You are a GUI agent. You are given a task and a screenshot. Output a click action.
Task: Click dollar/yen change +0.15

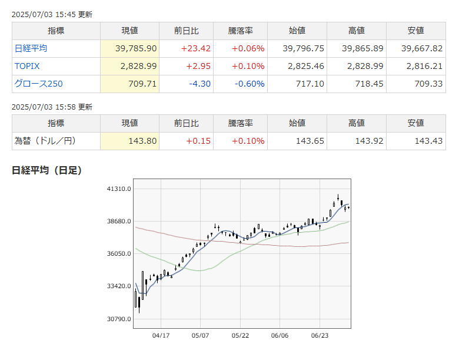coord(198,141)
